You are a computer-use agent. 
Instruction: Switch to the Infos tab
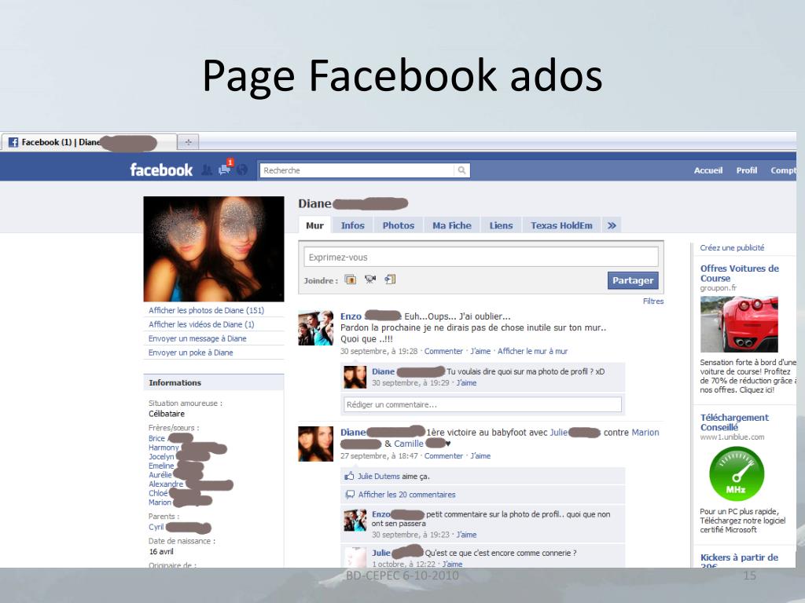point(352,225)
